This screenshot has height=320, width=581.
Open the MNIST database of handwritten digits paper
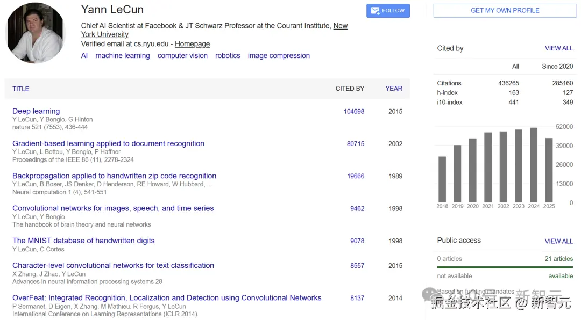coord(83,241)
